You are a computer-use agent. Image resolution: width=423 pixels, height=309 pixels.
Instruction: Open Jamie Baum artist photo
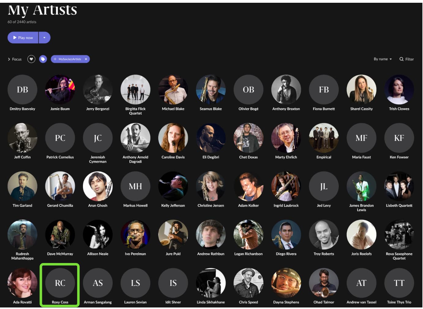[60, 90]
